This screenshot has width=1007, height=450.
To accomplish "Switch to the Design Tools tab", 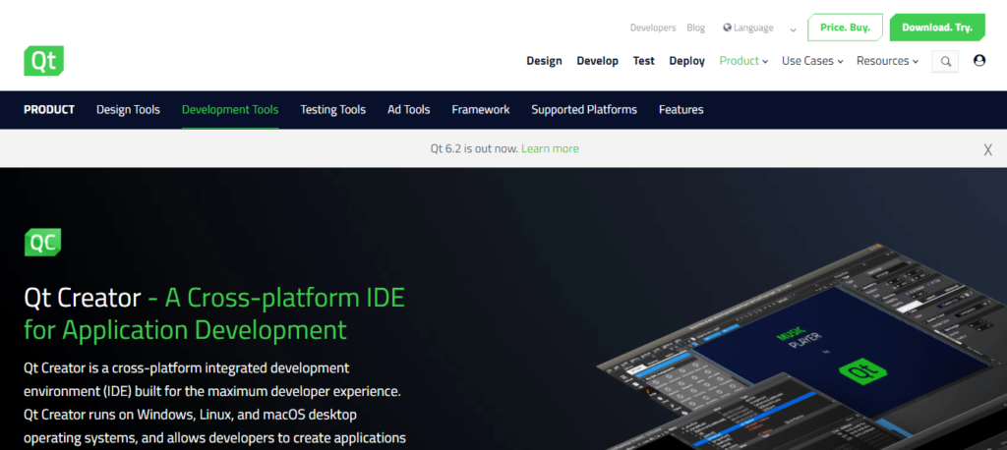I will pos(128,110).
